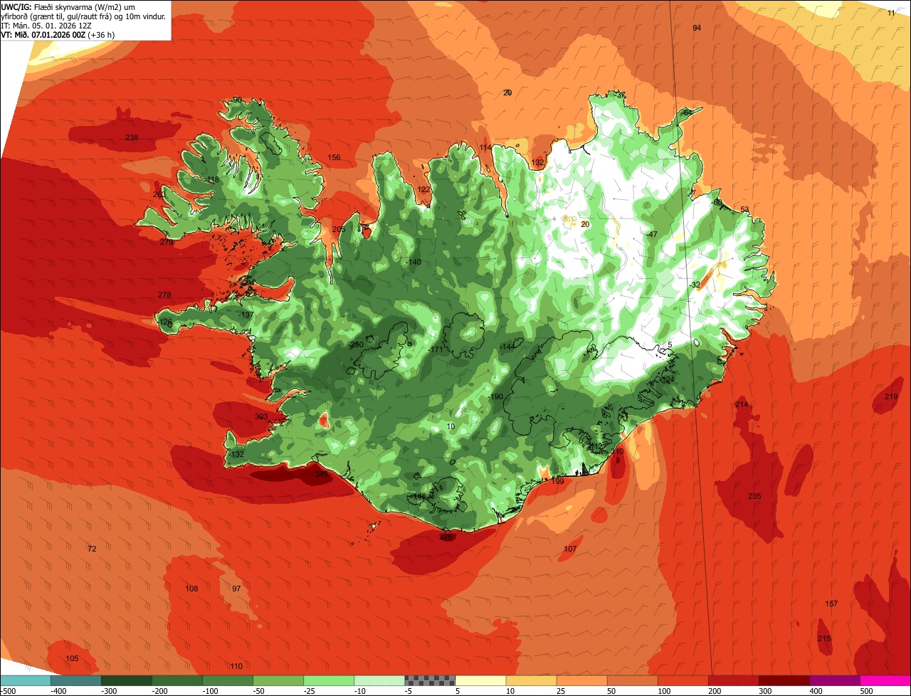Click the map value 105 in the bottom-left corner
911x696 pixels.
click(x=72, y=659)
